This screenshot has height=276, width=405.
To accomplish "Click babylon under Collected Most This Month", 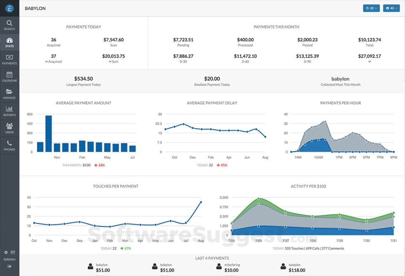I will pos(340,79).
